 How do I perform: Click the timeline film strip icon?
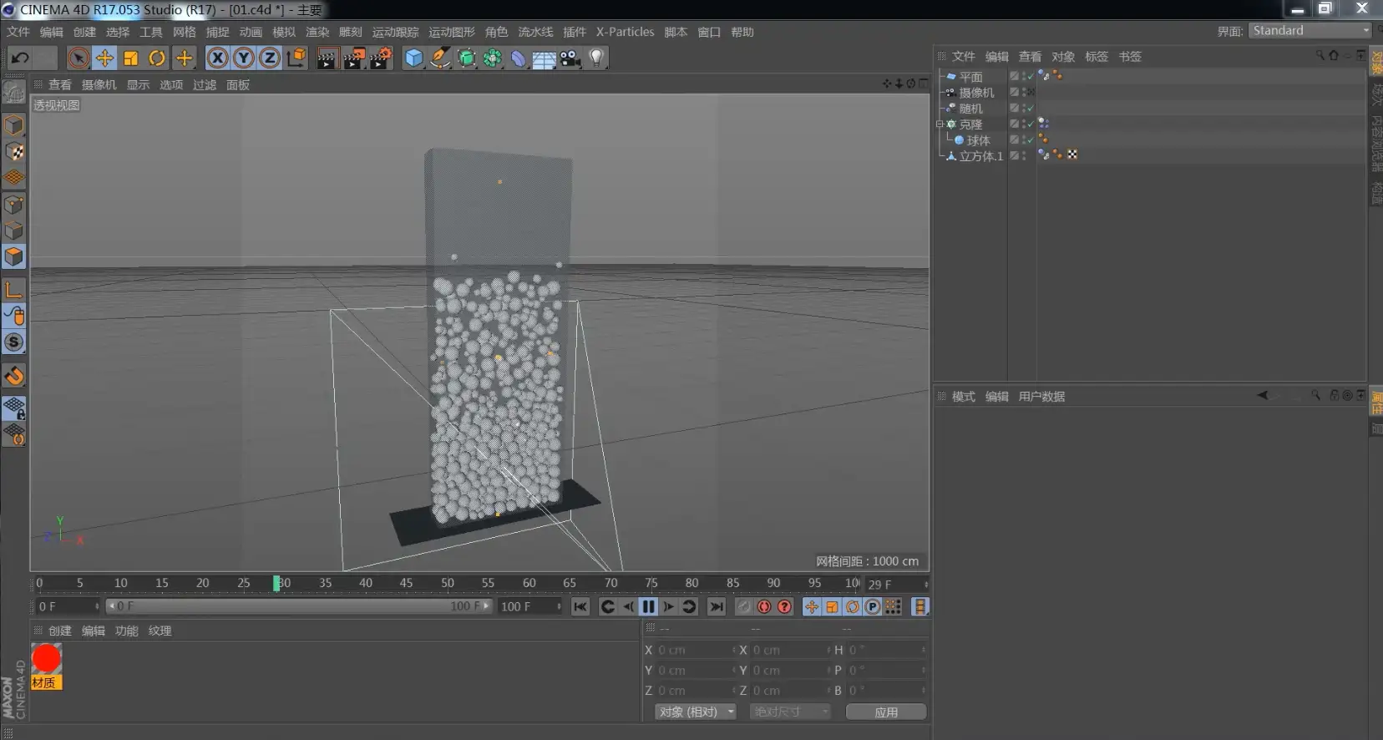920,606
